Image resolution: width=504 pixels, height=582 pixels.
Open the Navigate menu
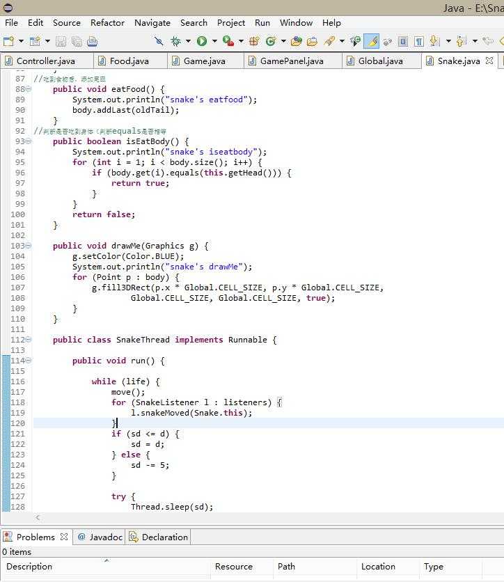(x=152, y=23)
